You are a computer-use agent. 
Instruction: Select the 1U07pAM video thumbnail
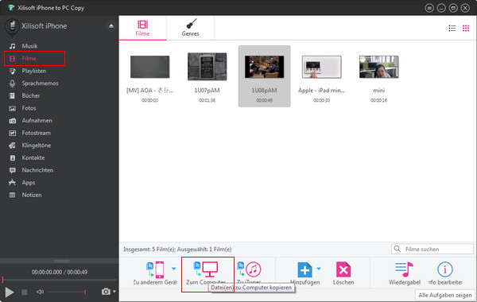(x=207, y=67)
